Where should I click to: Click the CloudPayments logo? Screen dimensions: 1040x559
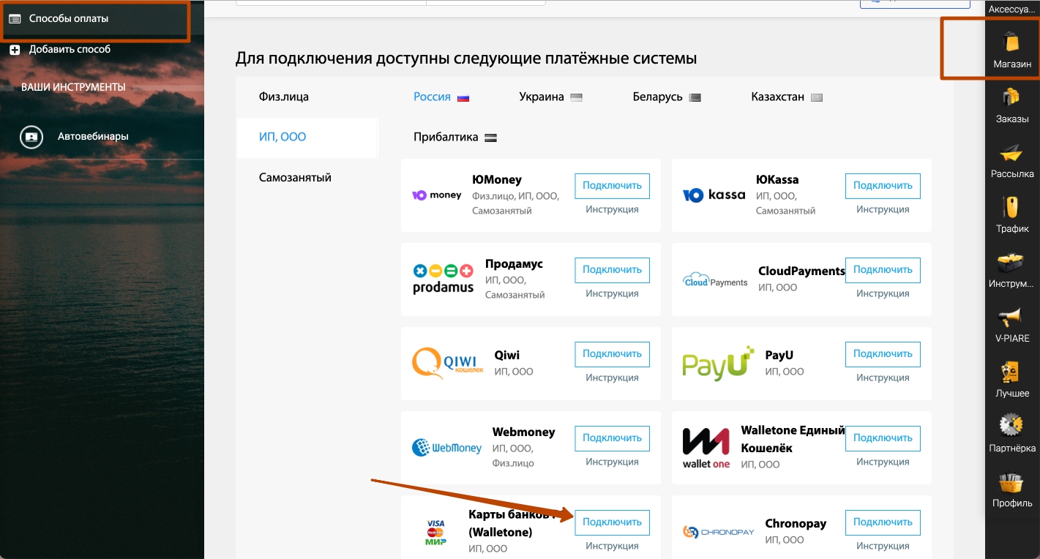coord(715,281)
